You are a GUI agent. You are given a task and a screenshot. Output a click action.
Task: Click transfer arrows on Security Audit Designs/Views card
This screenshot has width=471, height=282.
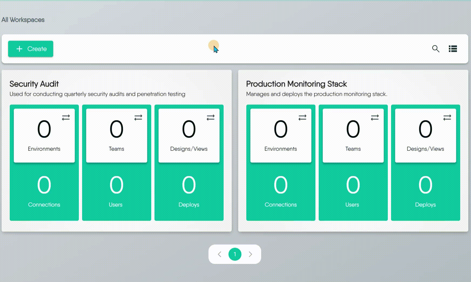pos(211,117)
